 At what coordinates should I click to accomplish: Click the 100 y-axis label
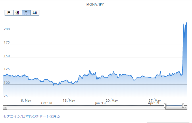pyautogui.click(x=7, y=83)
